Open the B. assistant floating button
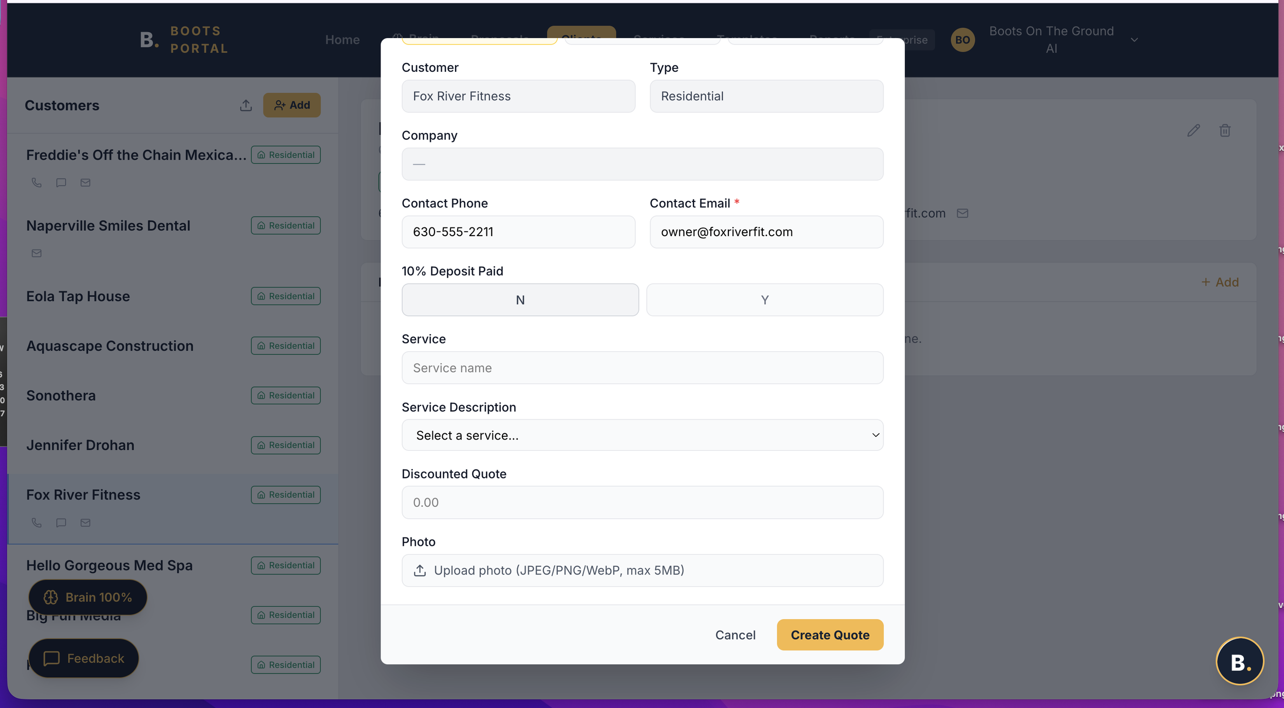This screenshot has width=1284, height=708. point(1240,661)
